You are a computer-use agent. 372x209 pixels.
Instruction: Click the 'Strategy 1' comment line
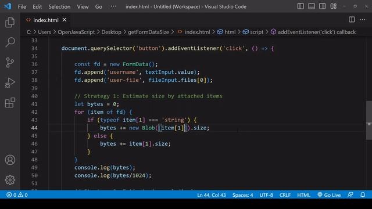pyautogui.click(x=148, y=96)
